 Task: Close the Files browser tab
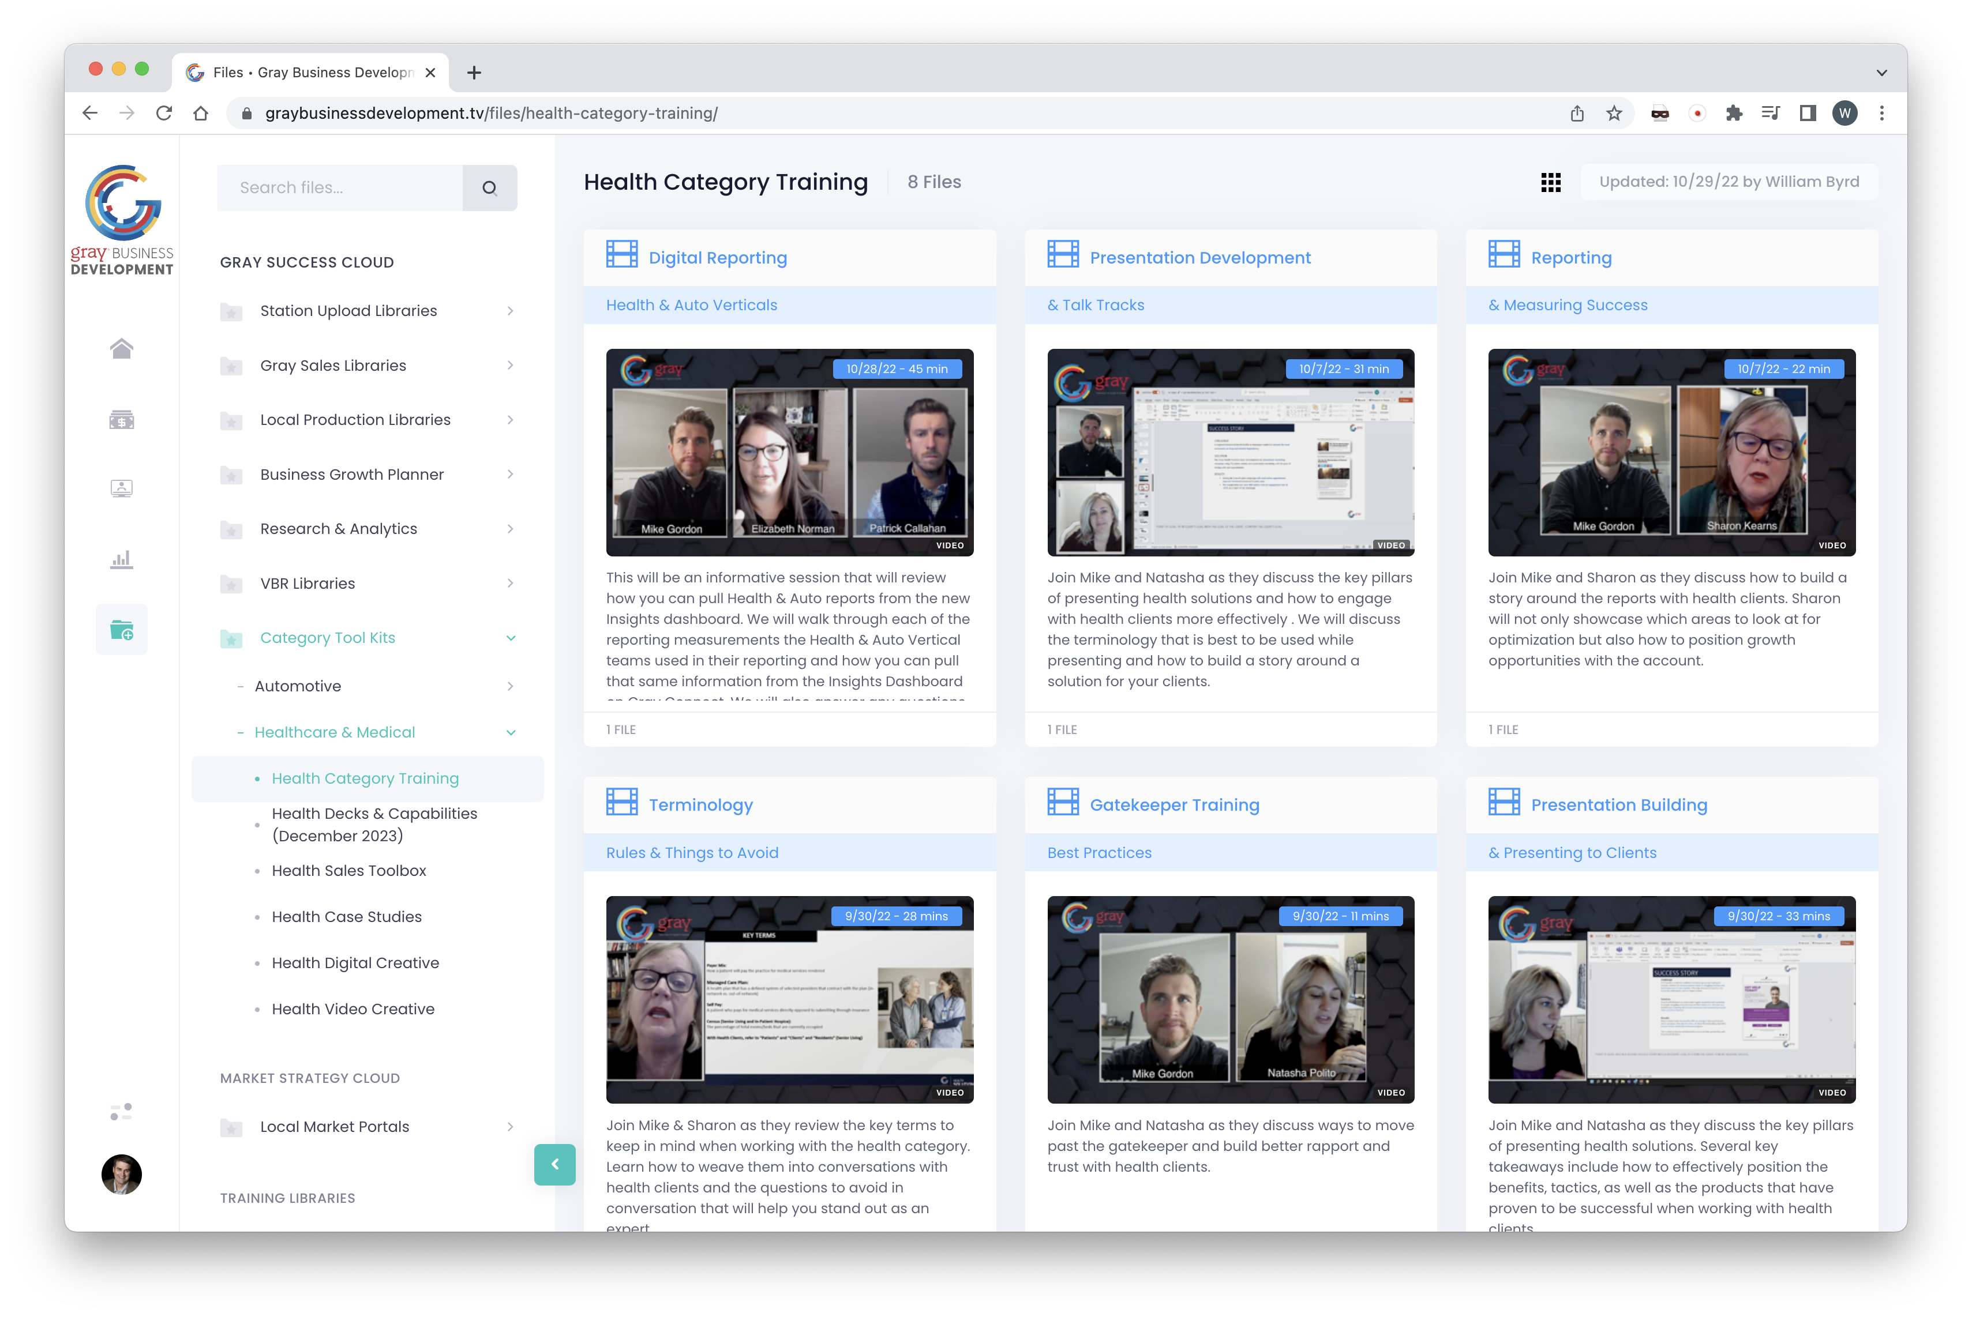coord(430,73)
